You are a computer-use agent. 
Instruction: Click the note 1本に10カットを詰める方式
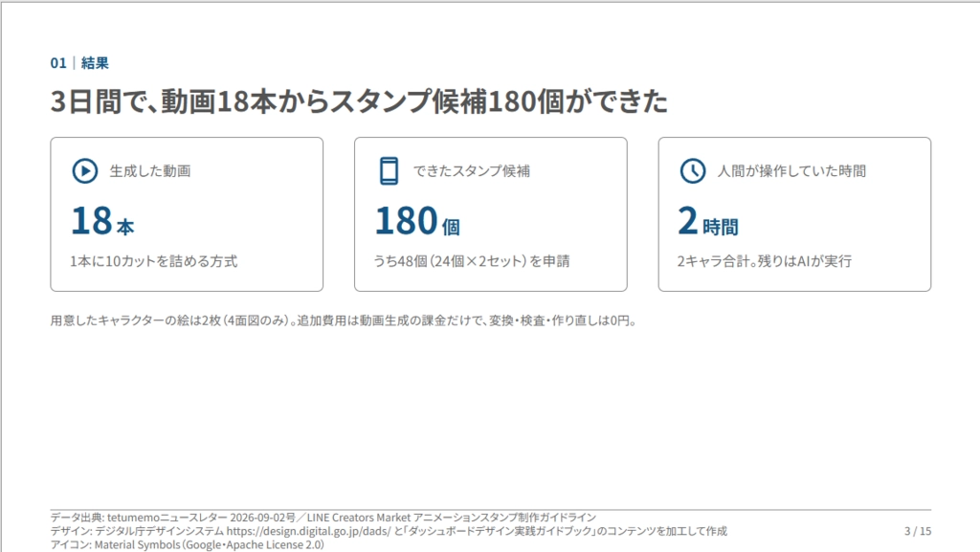tap(154, 261)
